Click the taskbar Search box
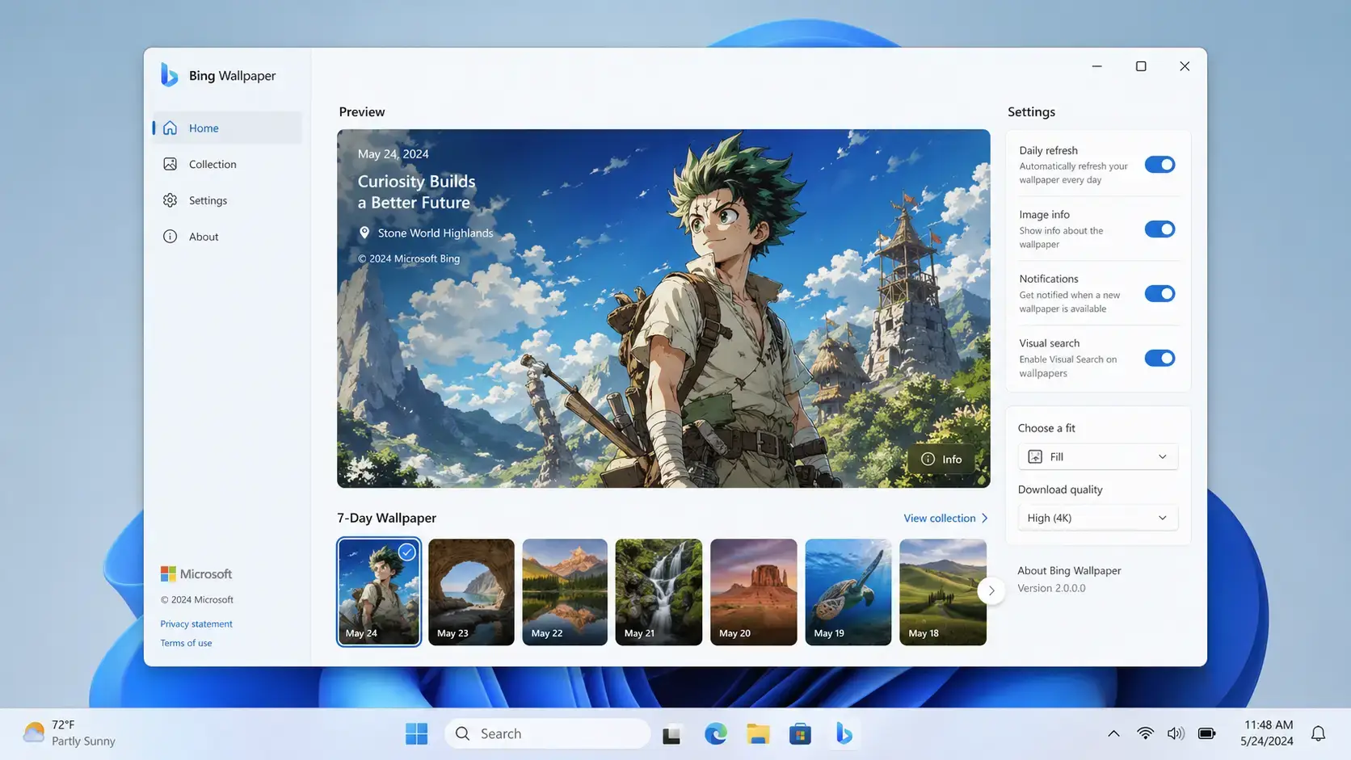The height and width of the screenshot is (760, 1351). point(547,733)
